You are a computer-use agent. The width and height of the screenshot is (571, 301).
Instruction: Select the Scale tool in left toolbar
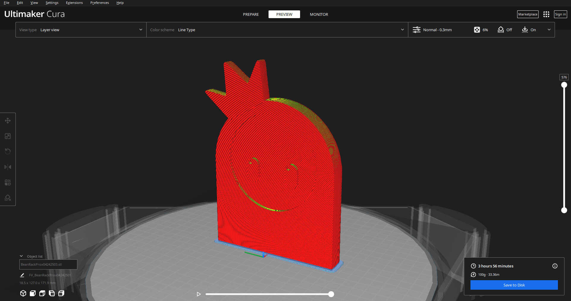[x=8, y=136]
